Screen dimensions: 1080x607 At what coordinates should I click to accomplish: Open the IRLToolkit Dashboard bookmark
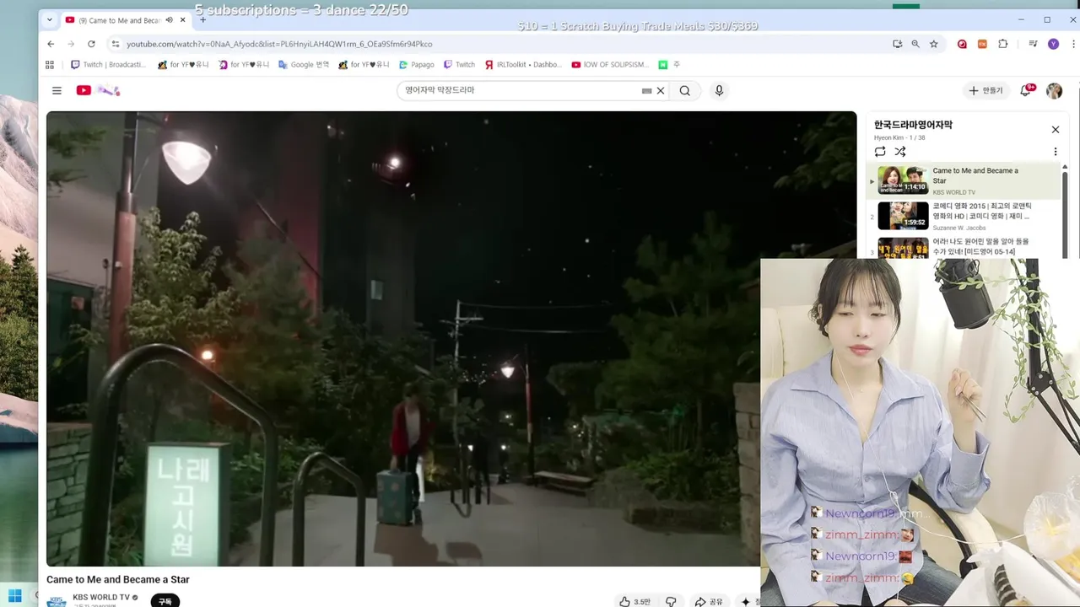pyautogui.click(x=523, y=65)
